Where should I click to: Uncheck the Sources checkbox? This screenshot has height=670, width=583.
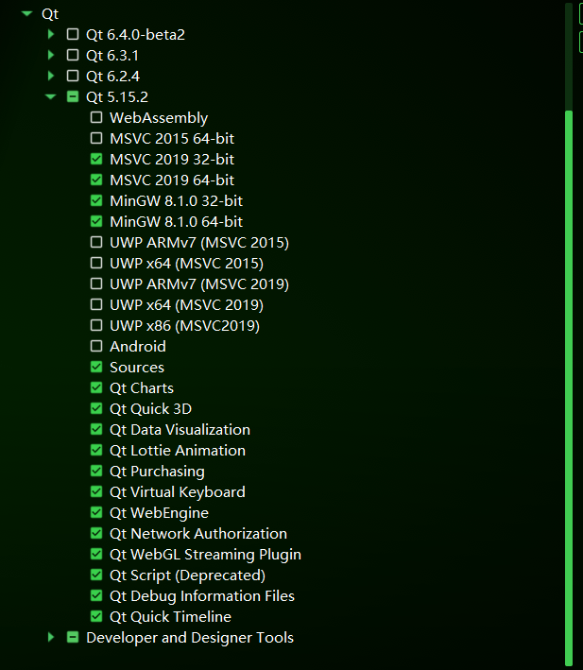96,367
